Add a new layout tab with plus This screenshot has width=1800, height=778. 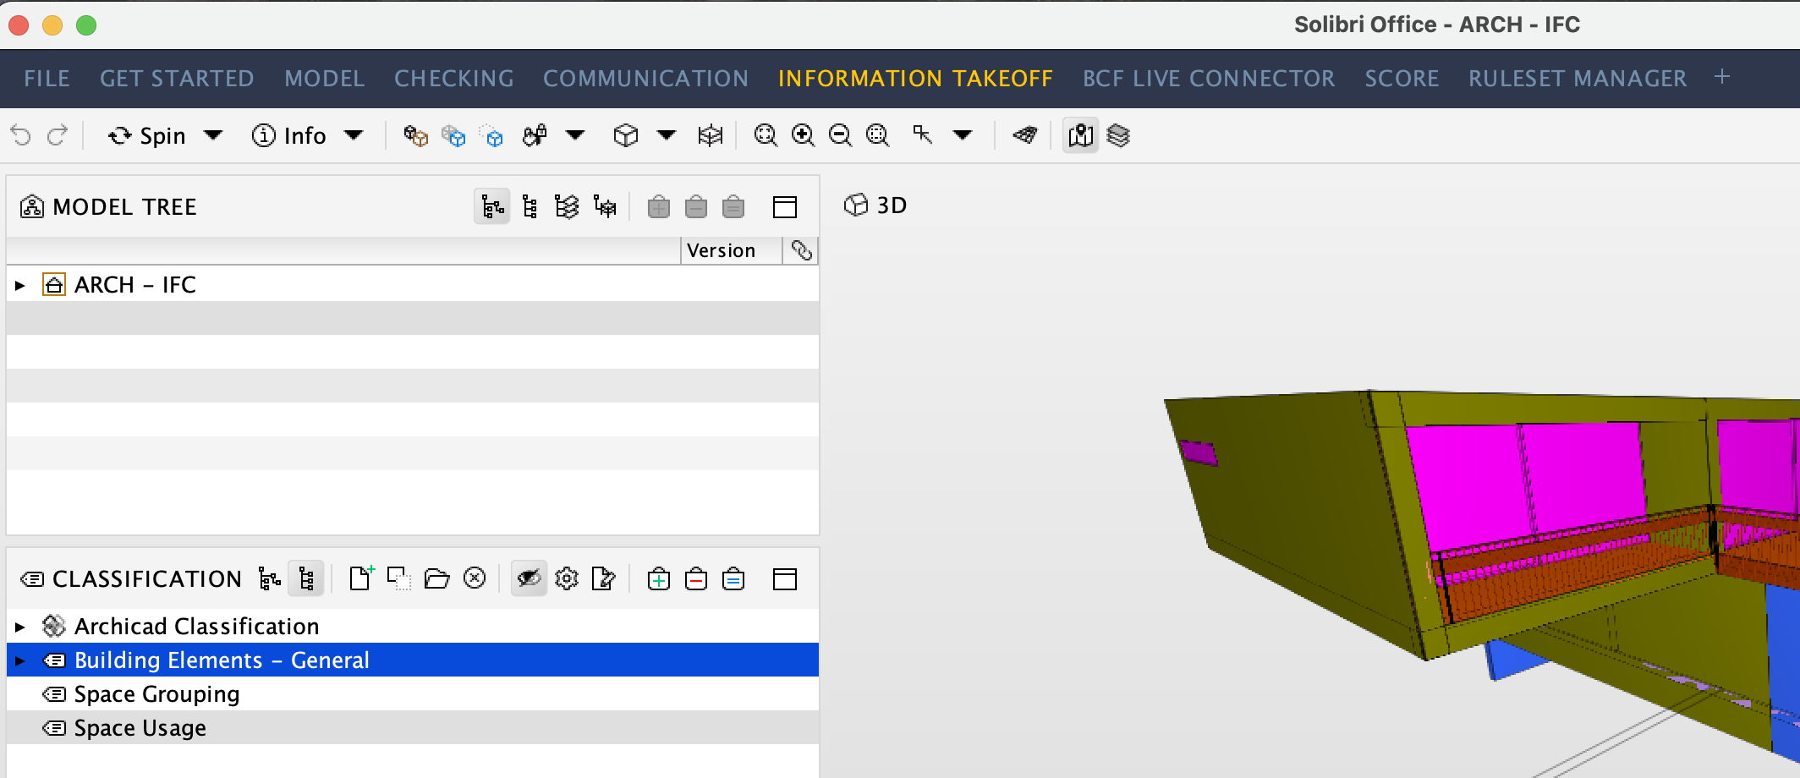[1722, 77]
